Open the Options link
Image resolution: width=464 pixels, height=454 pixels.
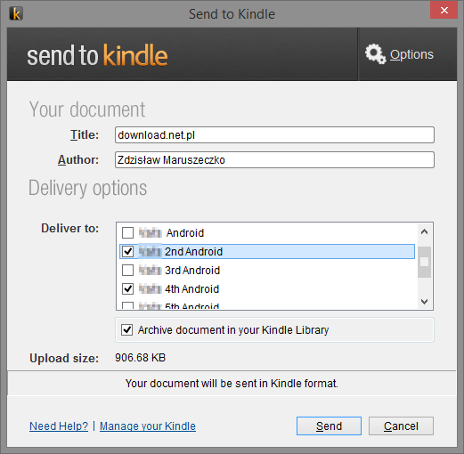pos(411,54)
